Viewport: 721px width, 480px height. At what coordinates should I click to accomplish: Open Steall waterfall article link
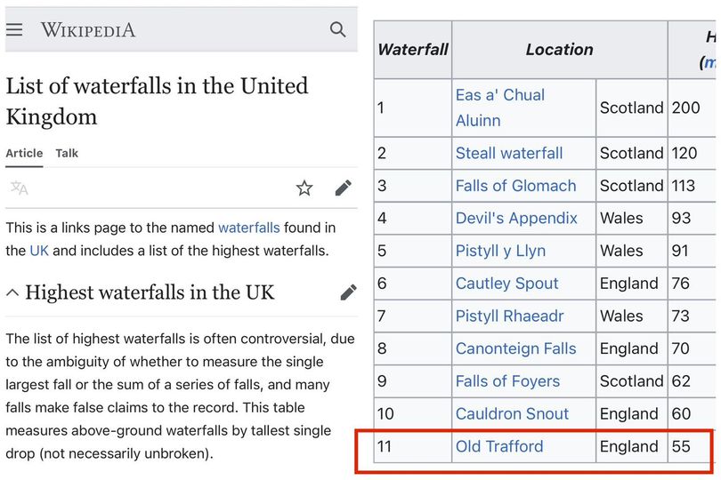[x=509, y=154]
